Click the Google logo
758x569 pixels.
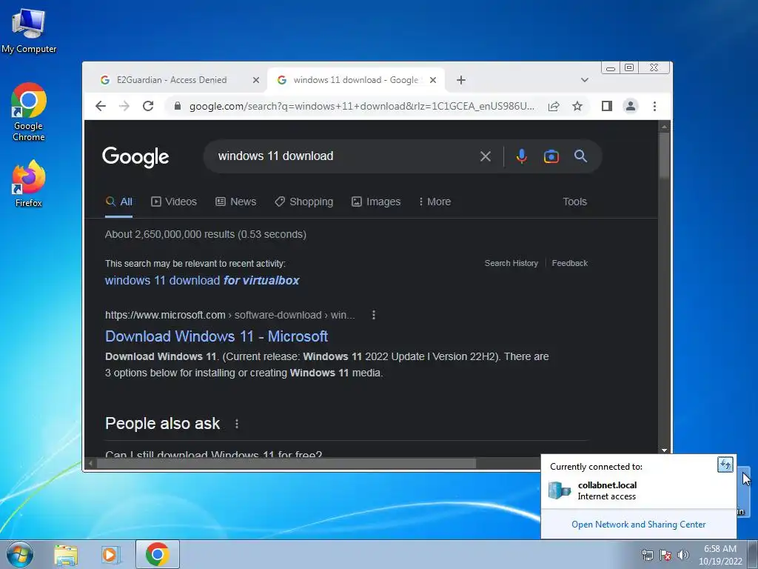pyautogui.click(x=135, y=157)
